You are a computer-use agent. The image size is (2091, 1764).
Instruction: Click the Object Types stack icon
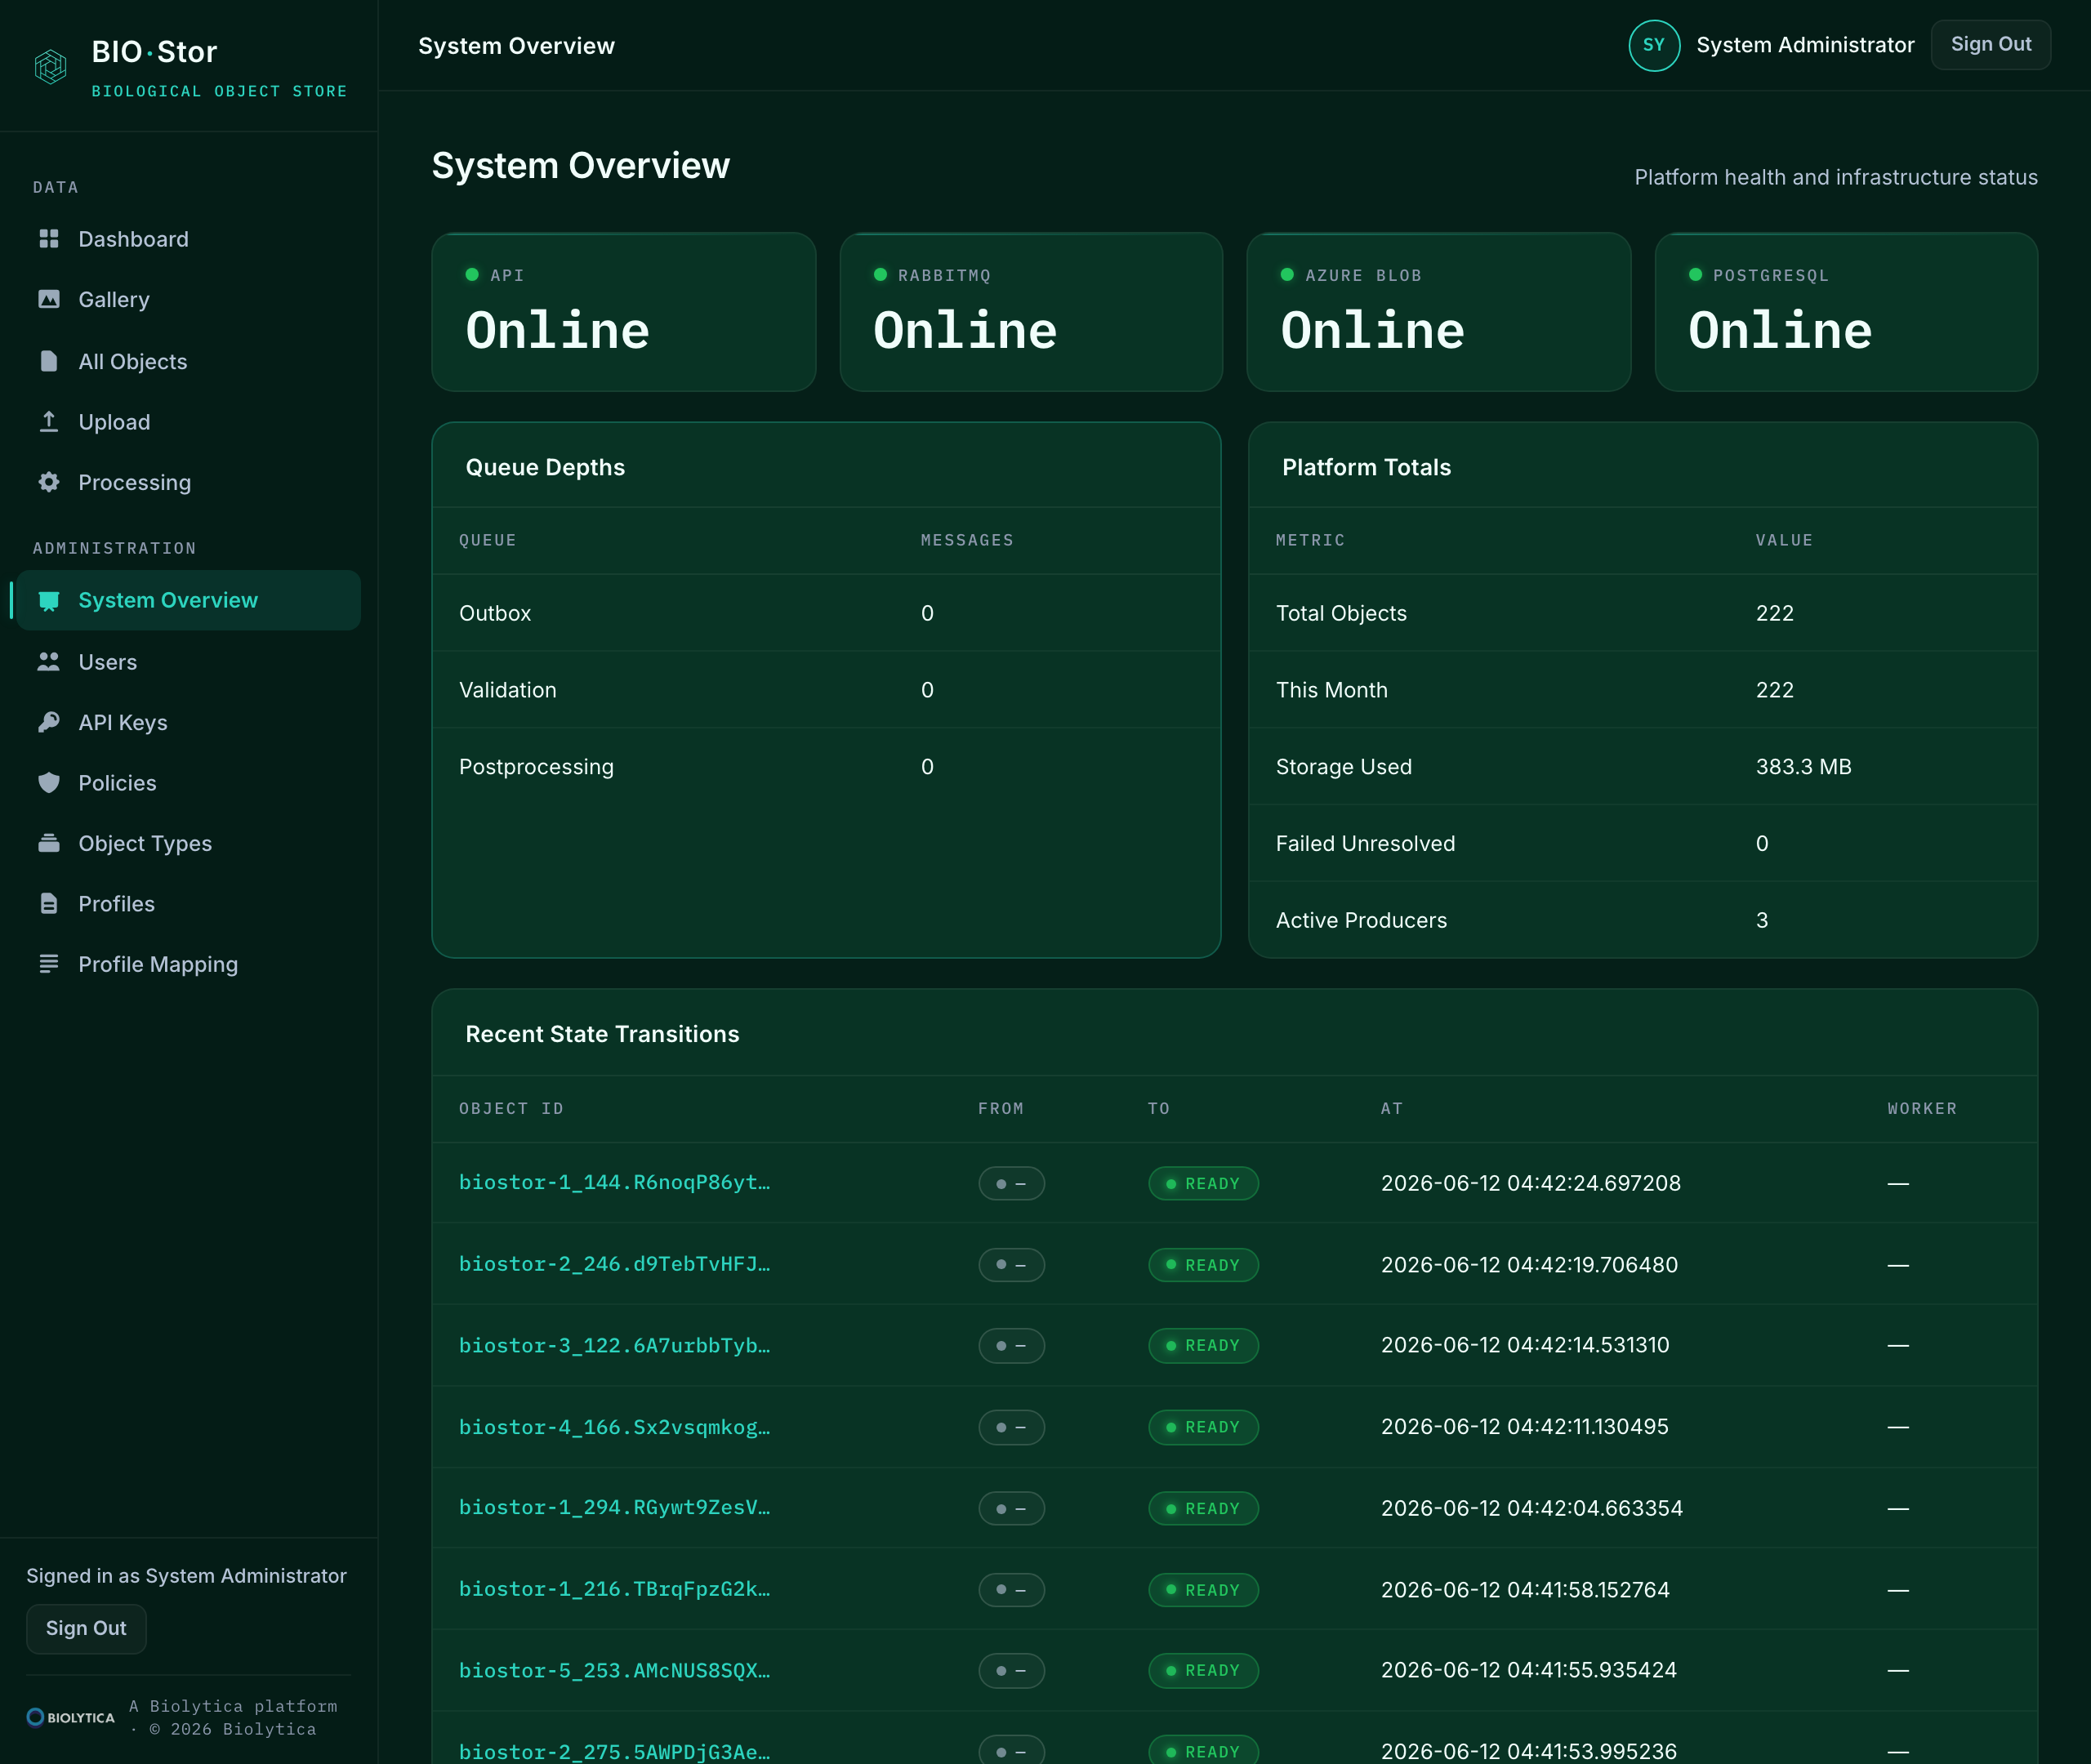49,843
